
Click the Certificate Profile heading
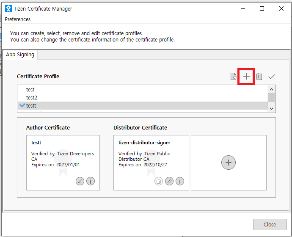click(38, 76)
